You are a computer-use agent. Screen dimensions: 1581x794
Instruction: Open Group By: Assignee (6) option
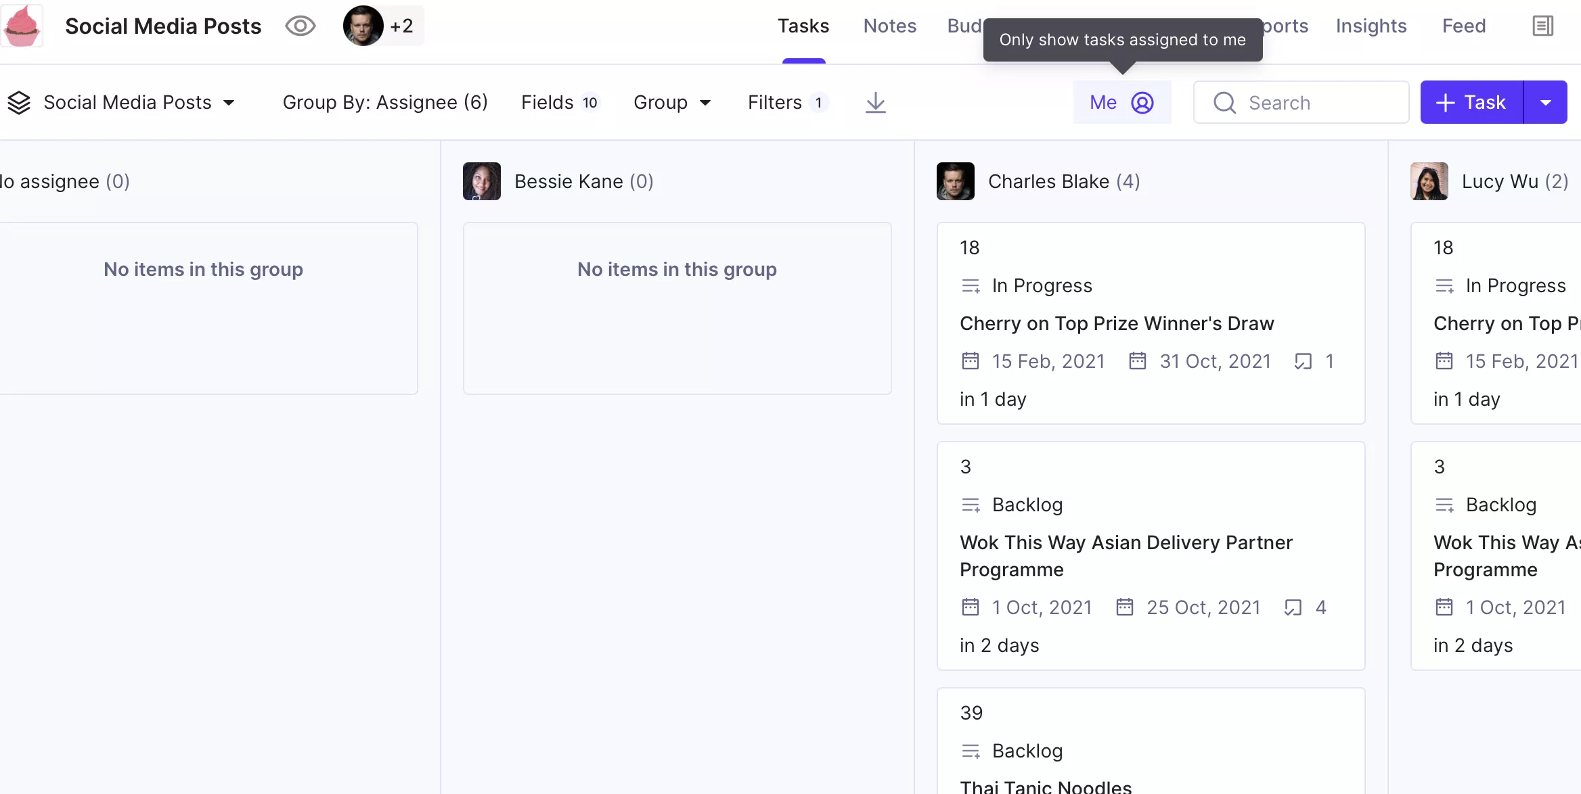(385, 103)
